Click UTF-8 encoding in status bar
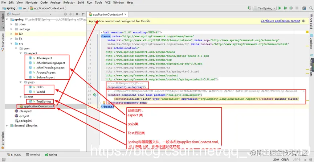Screen dimensions: 314x162 297,159
